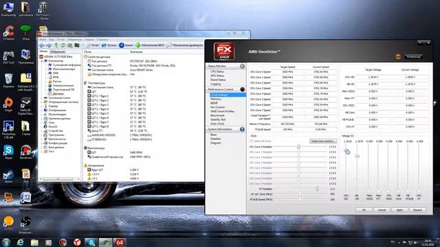Screen dimensions: 440x247
Task: Click Windows Start button
Action: 6,242
